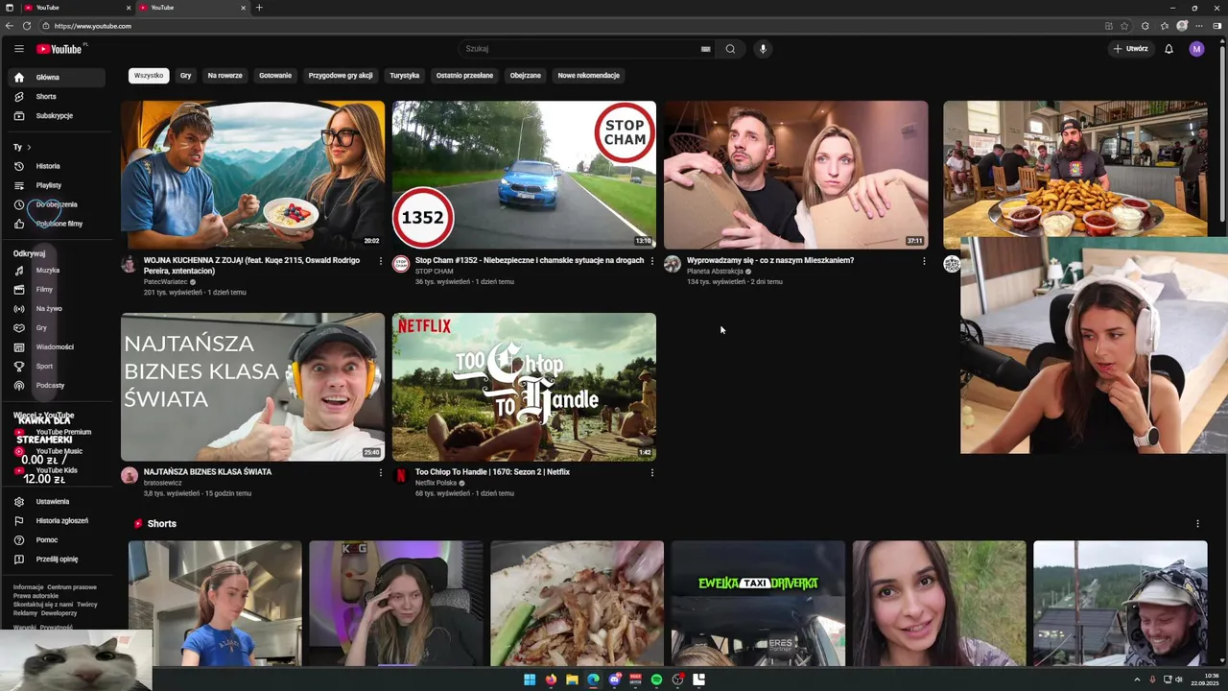Select the Gotowanie filter chip
The width and height of the screenshot is (1228, 691).
[275, 75]
